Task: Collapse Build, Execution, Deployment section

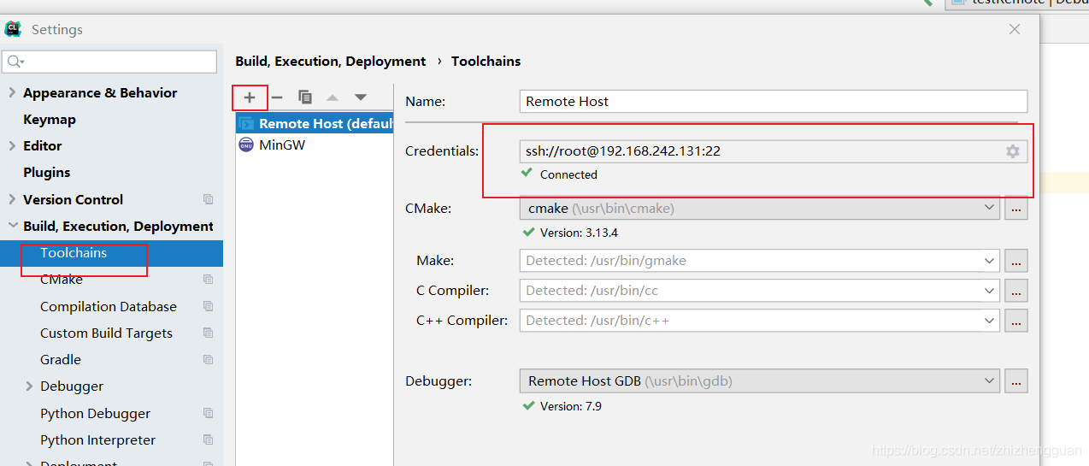Action: (x=12, y=227)
